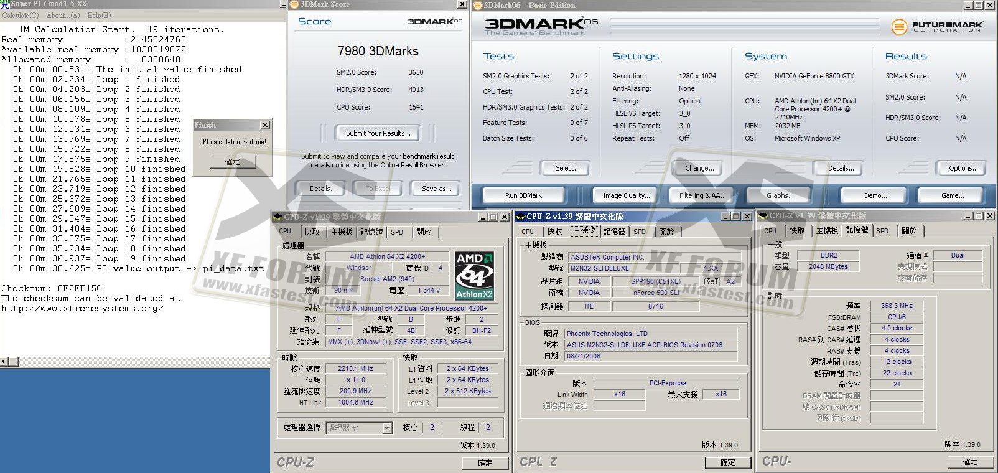Click the '7980 3DMarks' score text

coord(378,51)
